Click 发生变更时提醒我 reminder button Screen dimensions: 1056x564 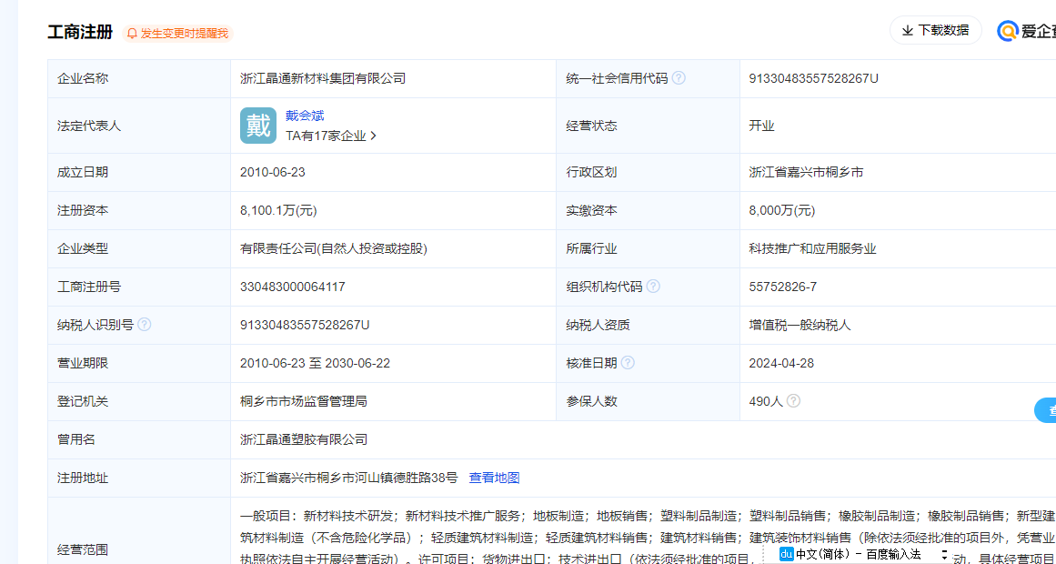coord(177,33)
